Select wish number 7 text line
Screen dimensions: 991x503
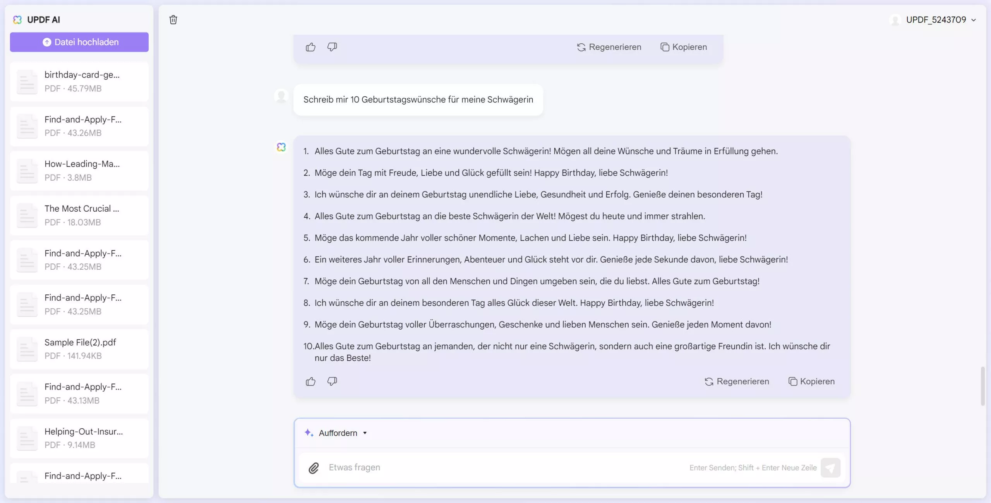point(537,281)
